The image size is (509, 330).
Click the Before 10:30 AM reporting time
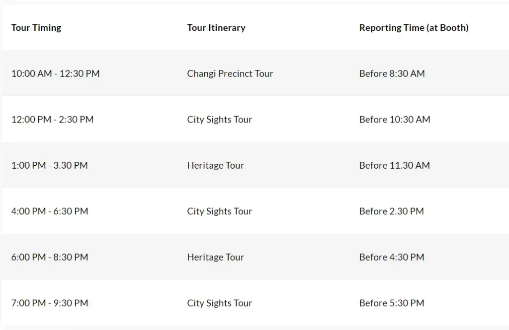point(395,120)
